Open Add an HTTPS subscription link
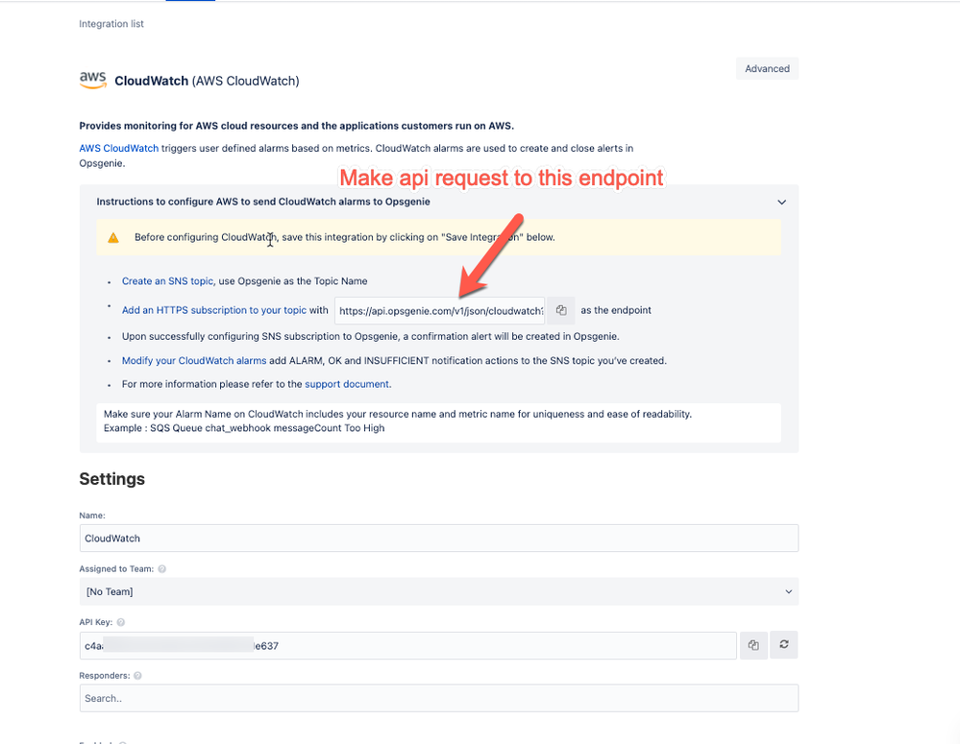 click(213, 310)
